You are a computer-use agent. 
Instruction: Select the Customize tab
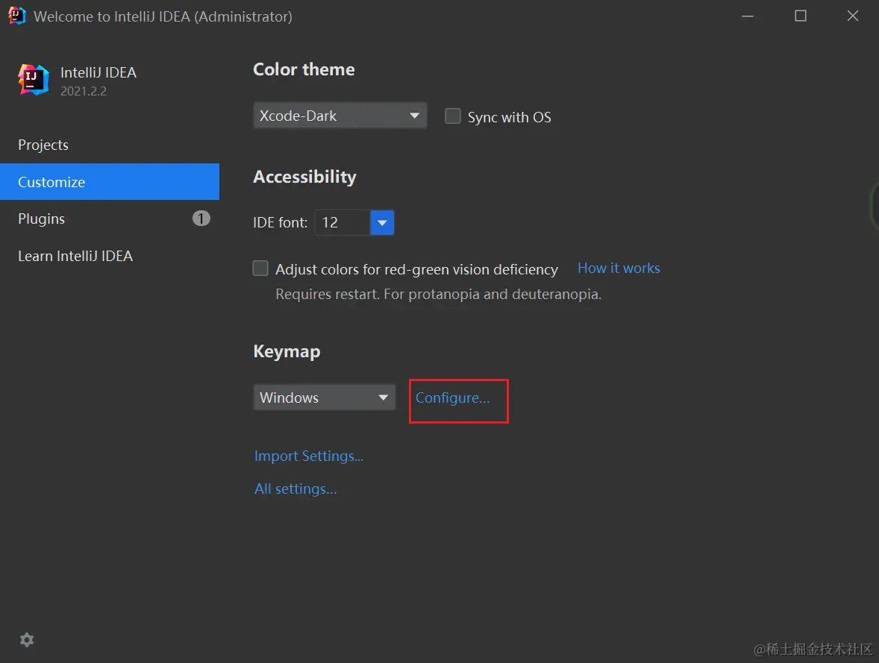pyautogui.click(x=51, y=182)
